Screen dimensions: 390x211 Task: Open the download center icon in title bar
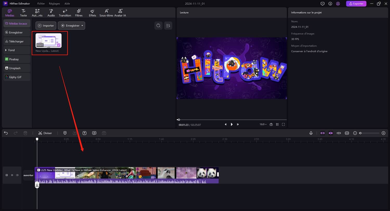coord(330,4)
